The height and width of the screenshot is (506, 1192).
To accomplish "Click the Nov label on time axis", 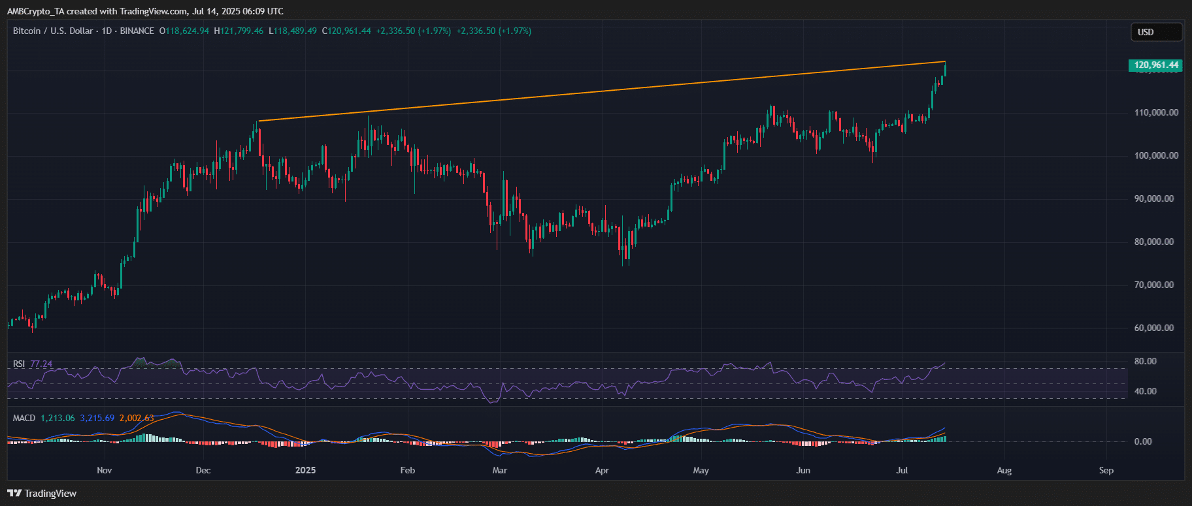I will click(x=104, y=471).
